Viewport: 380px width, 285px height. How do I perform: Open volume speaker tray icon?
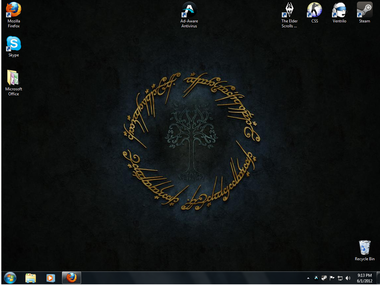348,278
